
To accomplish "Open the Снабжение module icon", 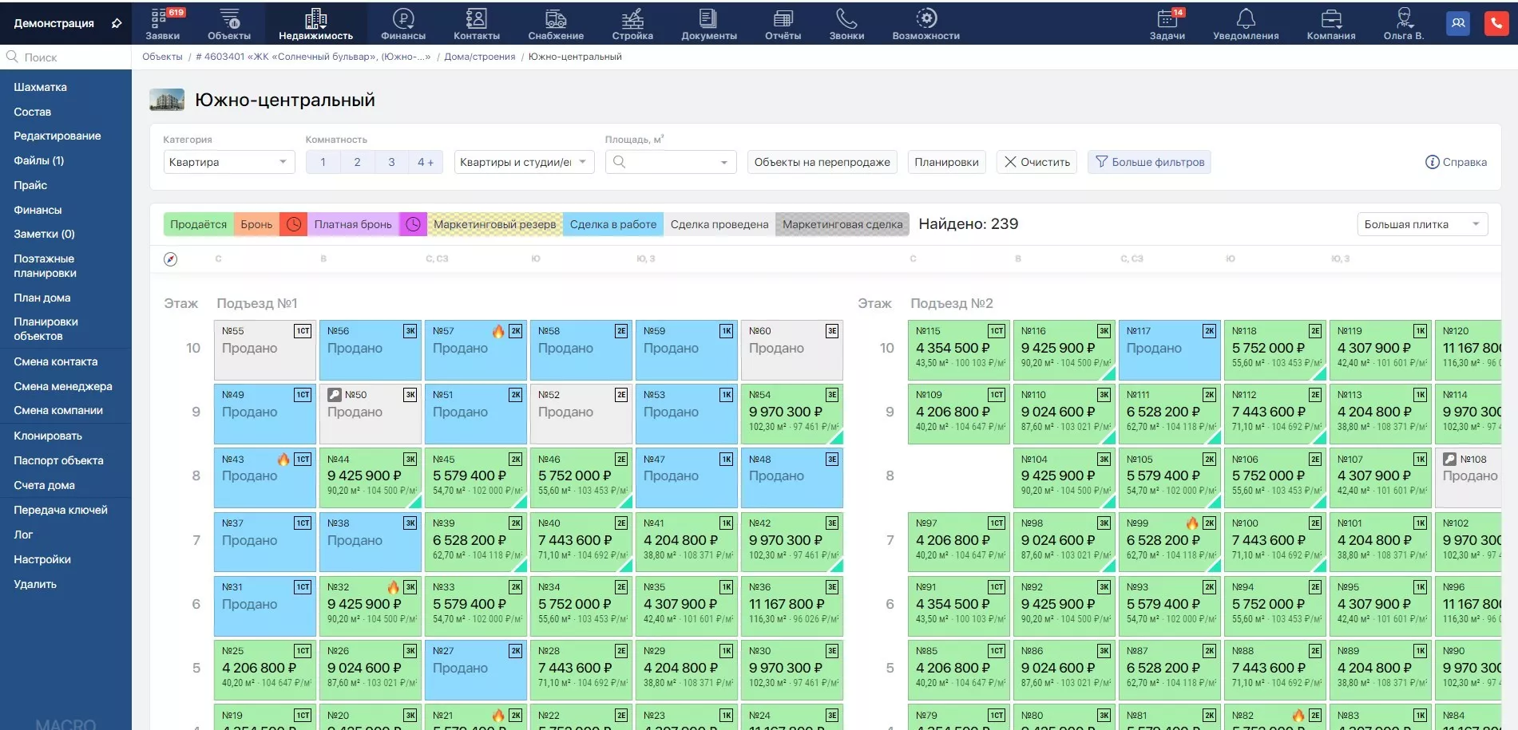I will pos(555,22).
